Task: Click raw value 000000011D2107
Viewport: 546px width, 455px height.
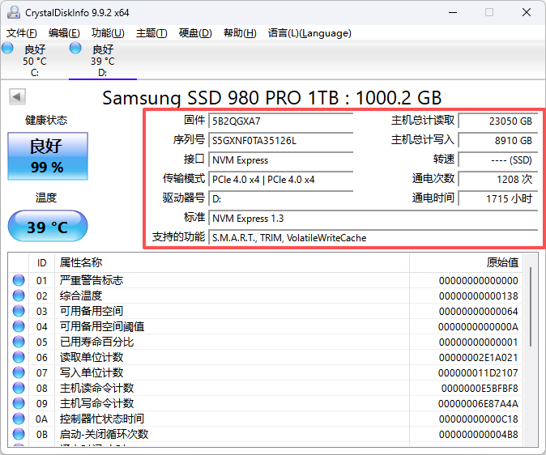Action: [x=478, y=373]
